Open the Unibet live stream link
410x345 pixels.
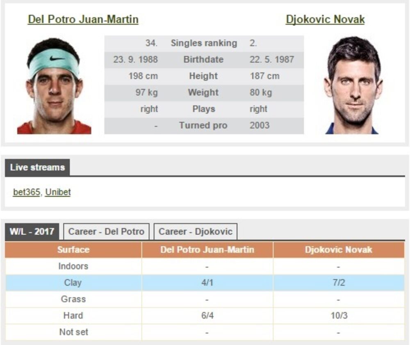(58, 192)
